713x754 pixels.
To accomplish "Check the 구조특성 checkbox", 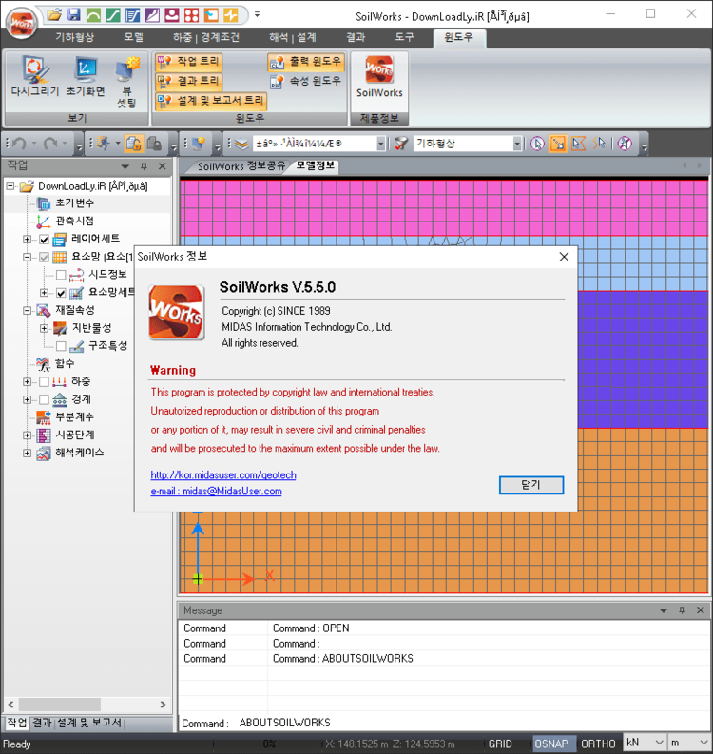I will point(61,346).
